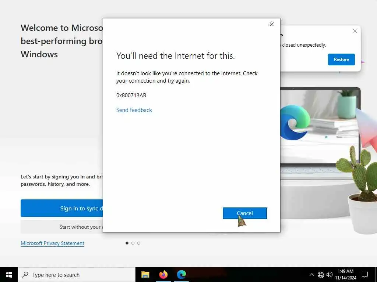Click Restore in the closed unexpectedly popup
377x282 pixels.
tap(341, 59)
